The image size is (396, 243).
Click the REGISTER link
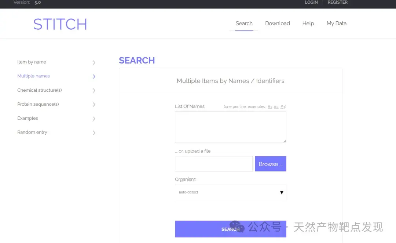point(337,2)
